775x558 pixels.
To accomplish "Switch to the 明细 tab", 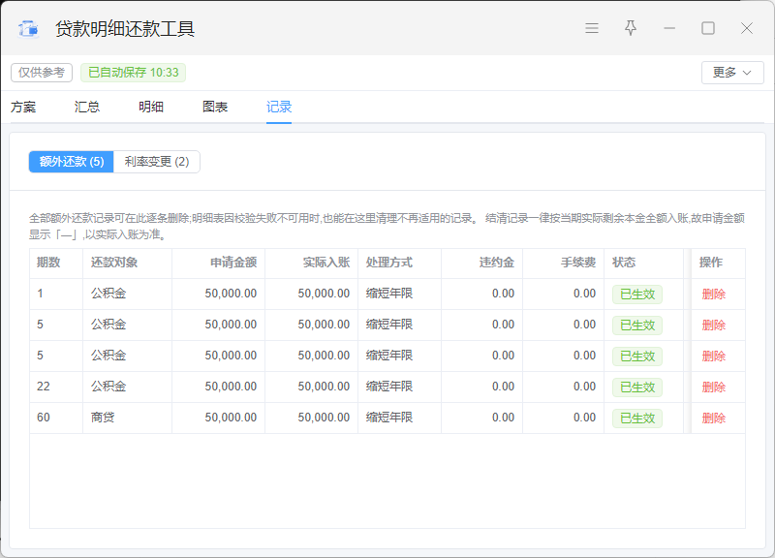I will [x=151, y=107].
